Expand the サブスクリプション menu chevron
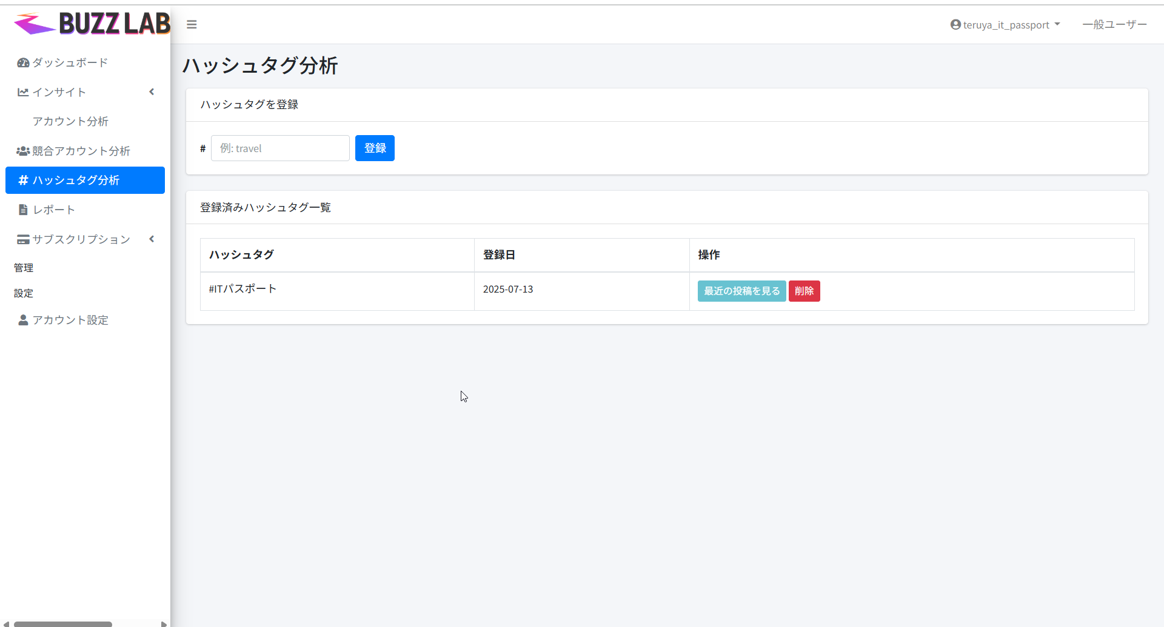 coord(152,239)
